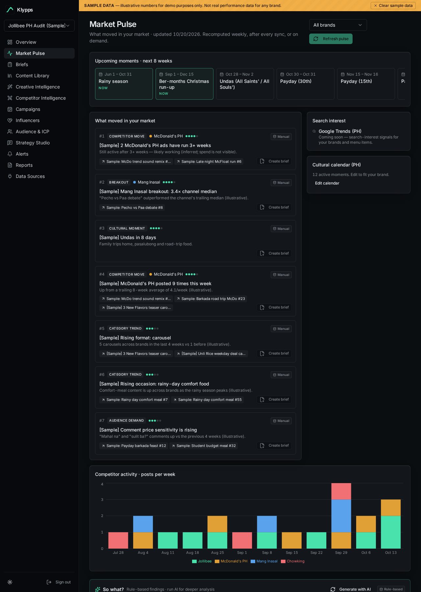Open link Sample: Late night McFloat run #6

(209, 161)
